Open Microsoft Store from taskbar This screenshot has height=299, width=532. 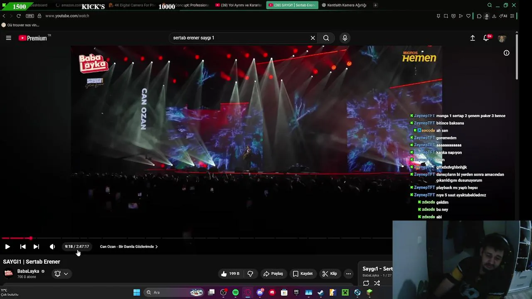284,292
